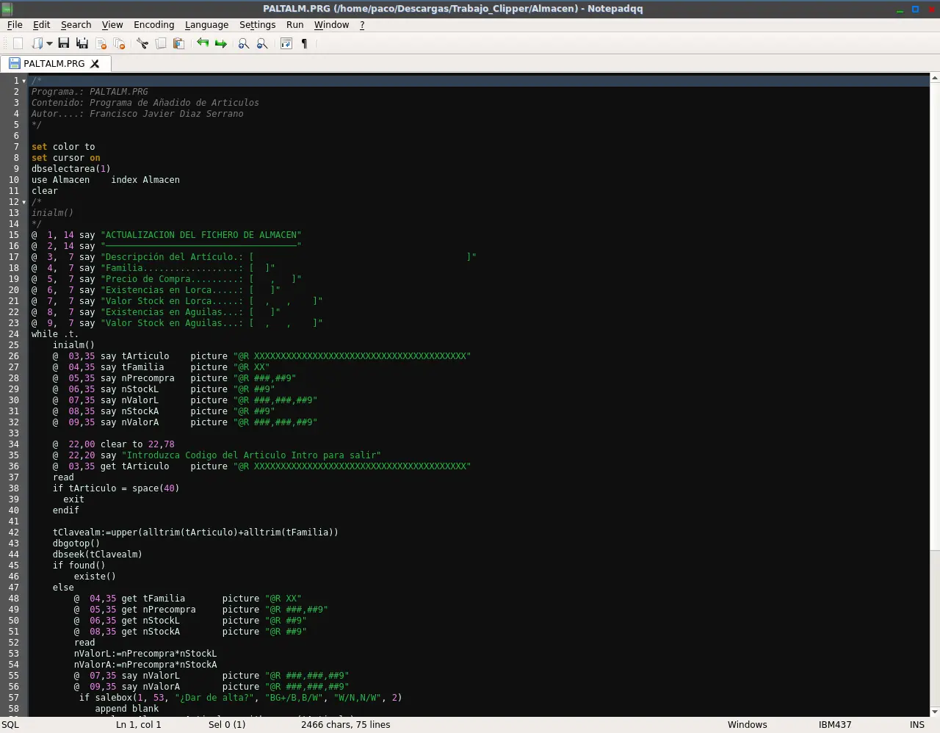940x733 pixels.
Task: Close the PALTALM.PRG tab with the X
Action: 95,64
